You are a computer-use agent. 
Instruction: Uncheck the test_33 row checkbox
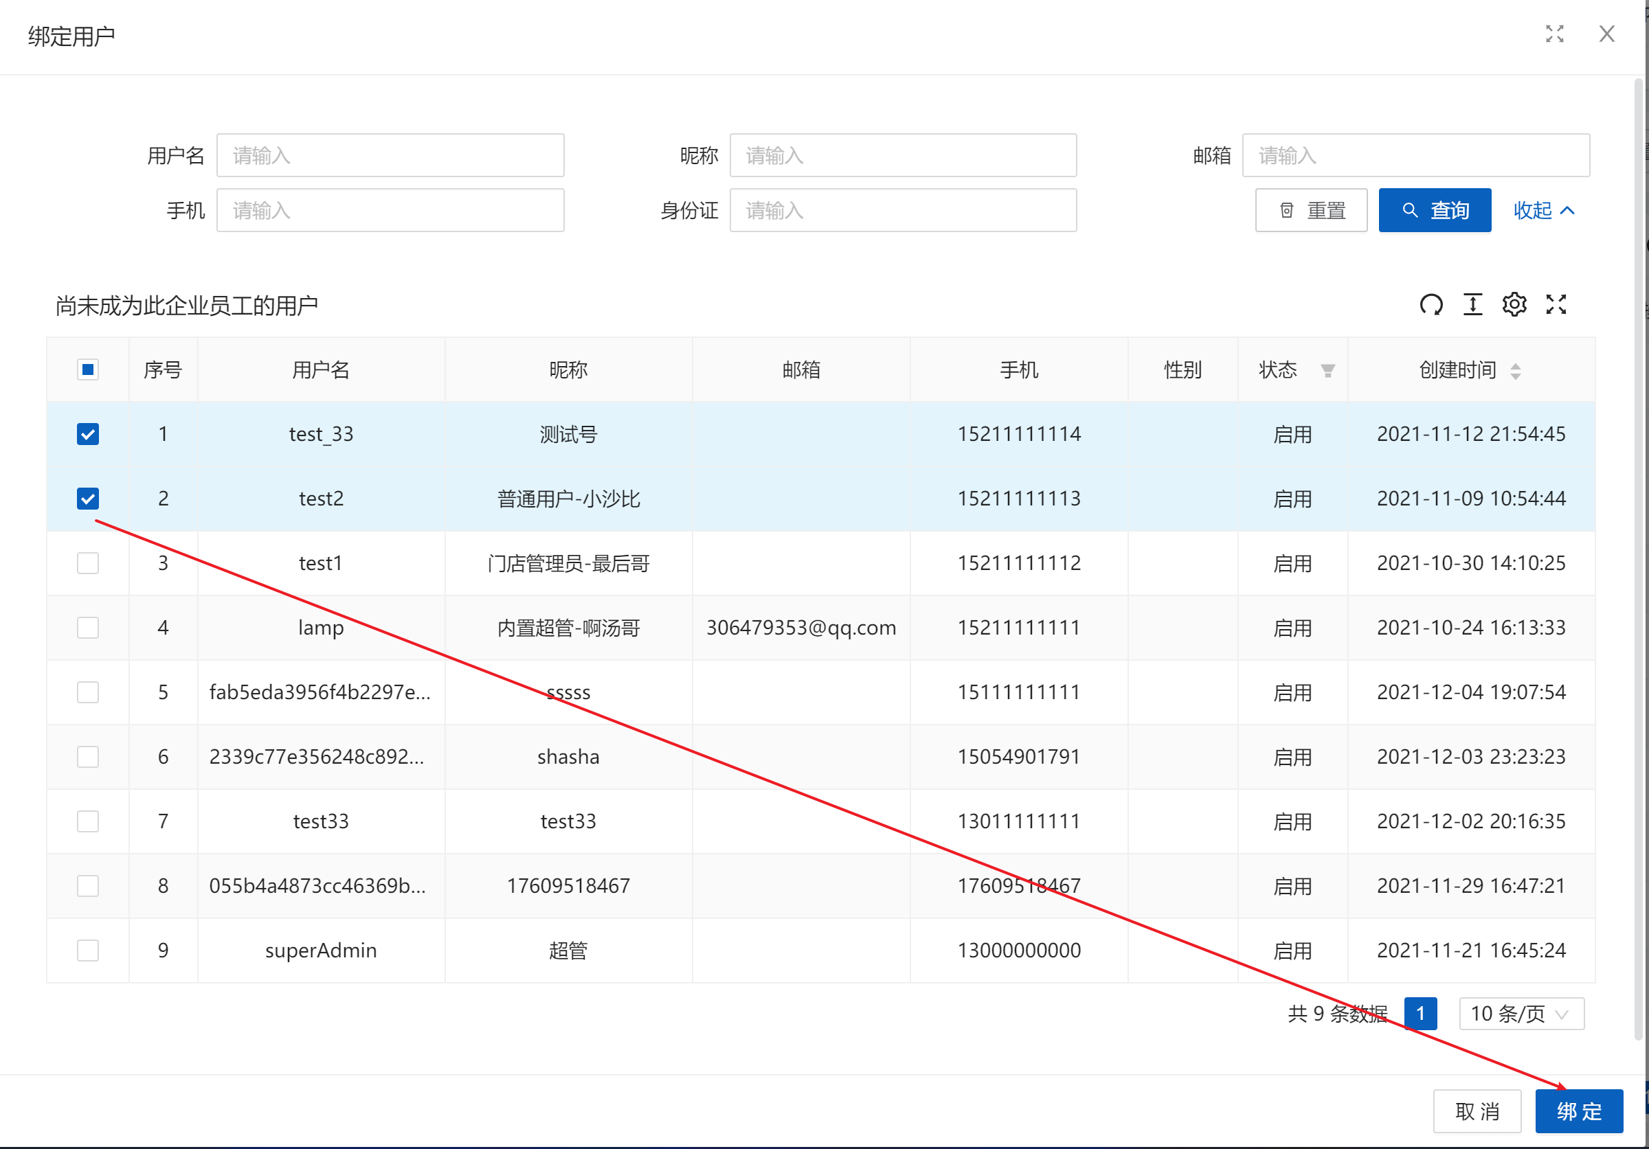[x=88, y=434]
